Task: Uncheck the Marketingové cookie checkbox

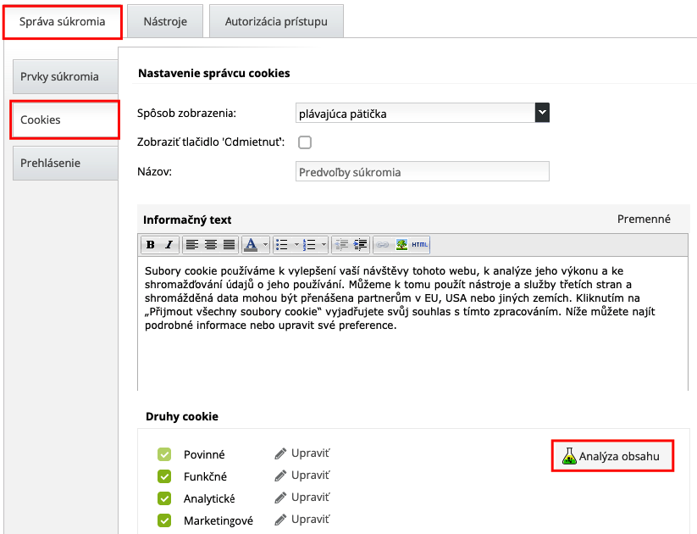Action: click(164, 520)
